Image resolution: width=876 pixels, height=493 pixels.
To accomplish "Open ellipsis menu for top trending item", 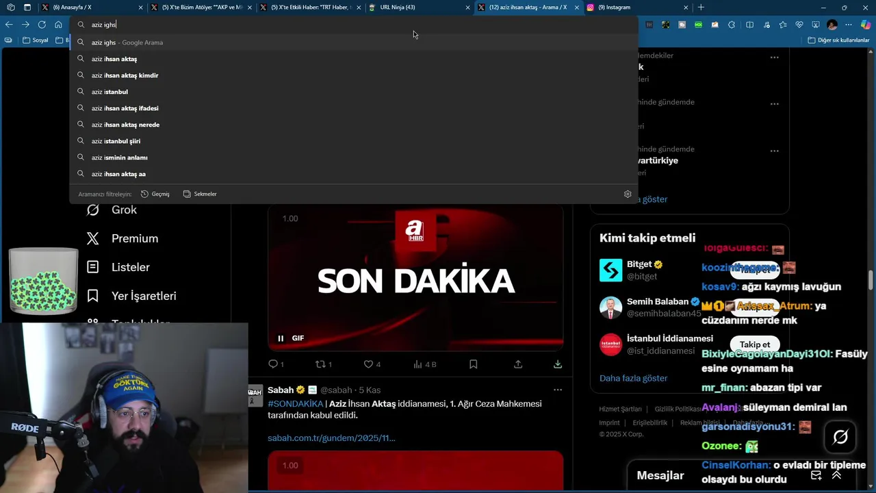I will click(774, 57).
